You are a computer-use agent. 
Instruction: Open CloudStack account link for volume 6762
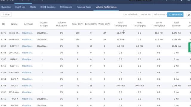coord(27,92)
